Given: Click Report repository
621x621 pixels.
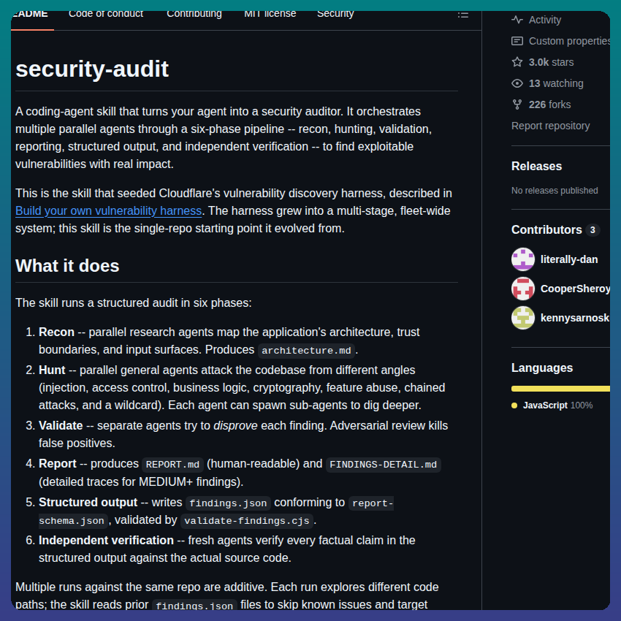Looking at the screenshot, I should tap(551, 126).
